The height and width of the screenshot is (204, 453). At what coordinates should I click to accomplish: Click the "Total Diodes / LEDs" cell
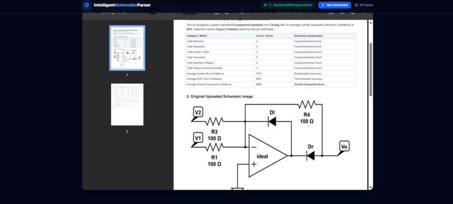pos(220,52)
